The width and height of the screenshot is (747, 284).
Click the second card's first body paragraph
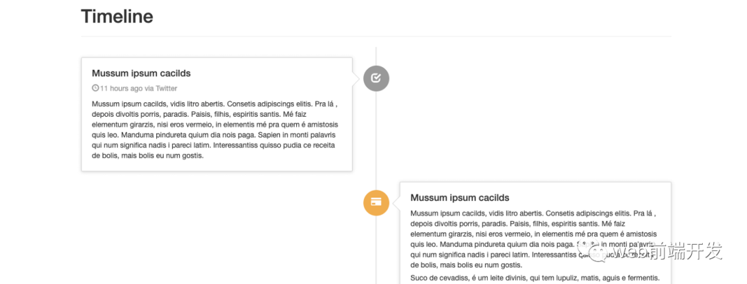[x=533, y=239]
